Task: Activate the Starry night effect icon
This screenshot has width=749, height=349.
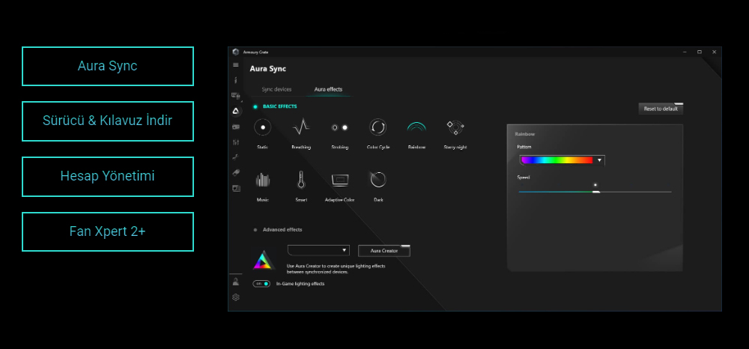Action: click(x=455, y=127)
